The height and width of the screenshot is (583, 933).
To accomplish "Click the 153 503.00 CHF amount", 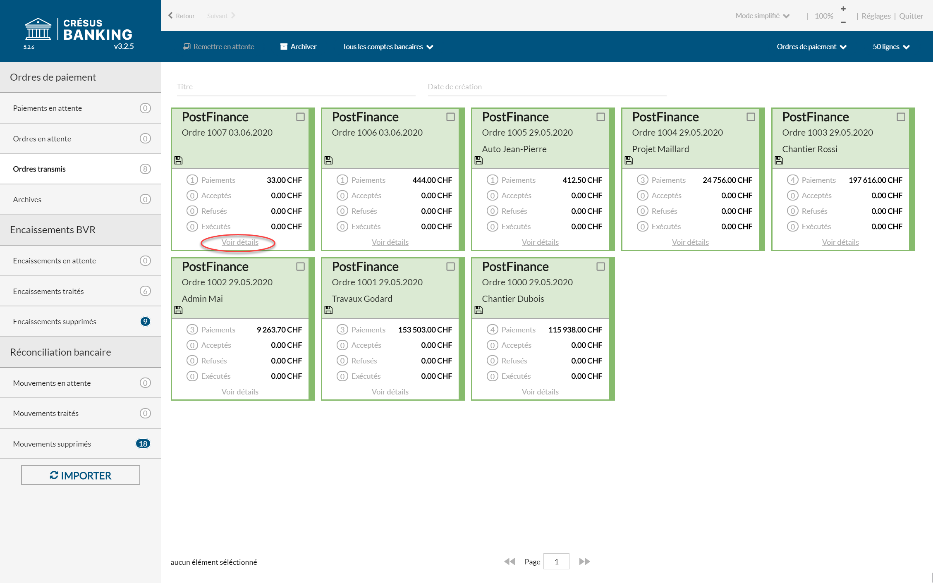I will click(x=425, y=330).
